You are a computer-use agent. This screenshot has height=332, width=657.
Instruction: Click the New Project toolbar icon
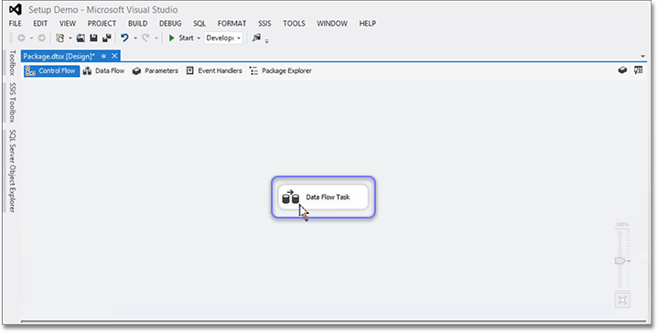click(59, 38)
